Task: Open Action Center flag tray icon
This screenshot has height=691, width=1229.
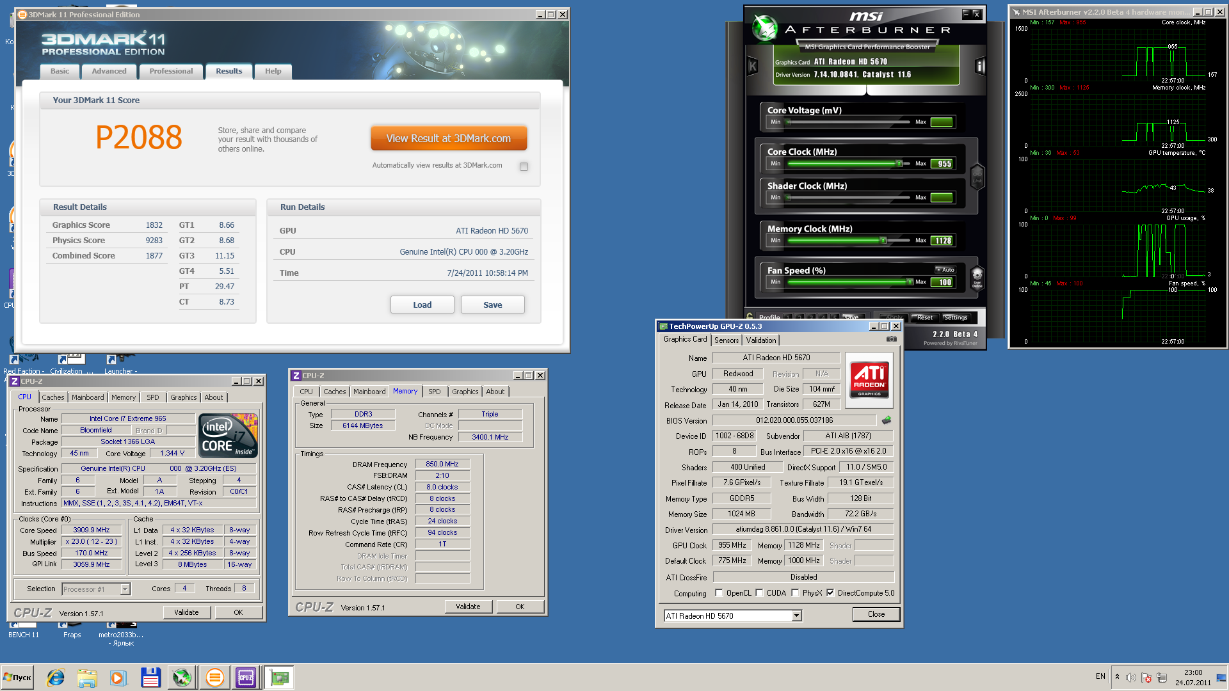Action: [x=1146, y=678]
